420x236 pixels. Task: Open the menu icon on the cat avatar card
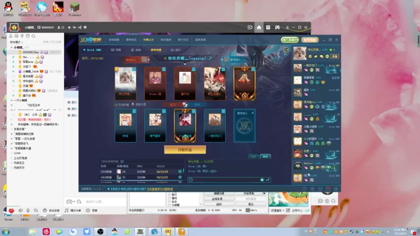(134, 69)
